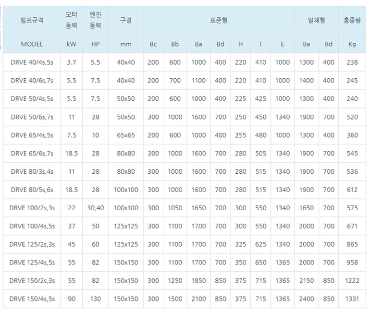370x323 pixels.
Task: Click the 425 T value
Action: tap(260, 99)
